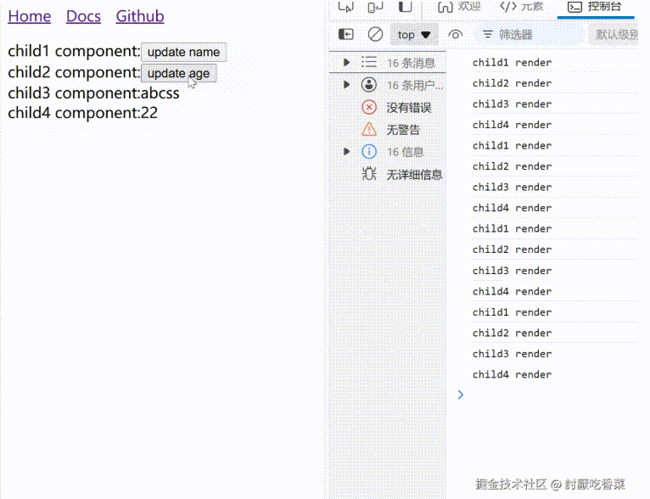Open the Docs link
The image size is (650, 499).
[x=83, y=16]
